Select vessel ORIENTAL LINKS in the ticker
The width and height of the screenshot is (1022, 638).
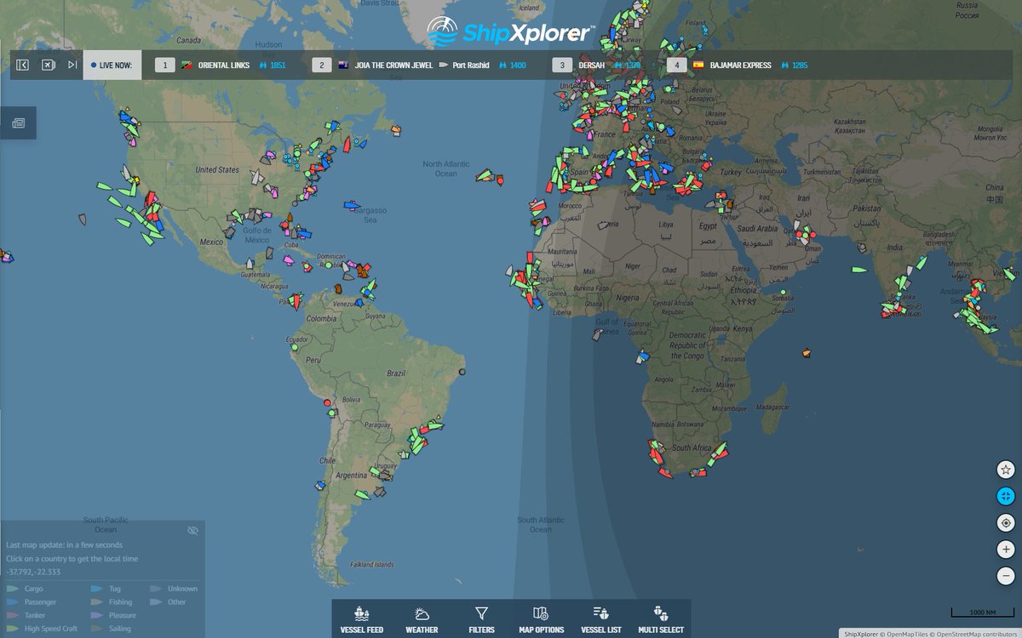tap(224, 64)
